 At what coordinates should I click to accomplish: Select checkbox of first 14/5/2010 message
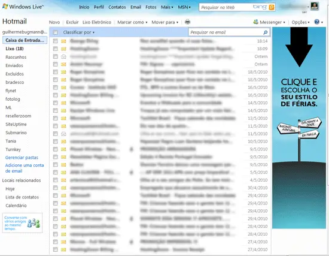pos(56,103)
